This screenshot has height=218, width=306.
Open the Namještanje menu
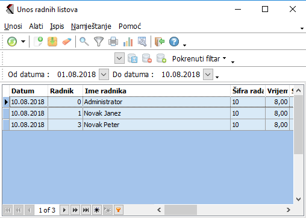pyautogui.click(x=91, y=26)
